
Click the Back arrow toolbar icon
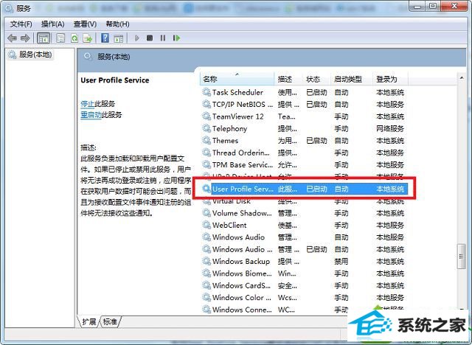12,38
